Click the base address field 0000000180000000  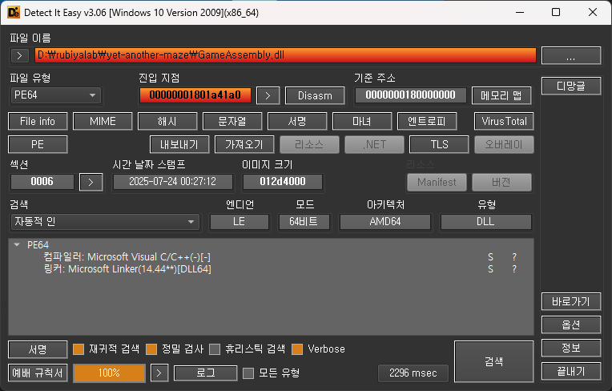pos(411,95)
